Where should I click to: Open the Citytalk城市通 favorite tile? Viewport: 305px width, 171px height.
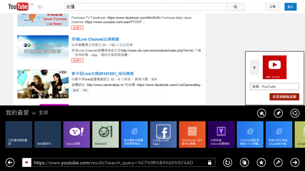point(279,134)
